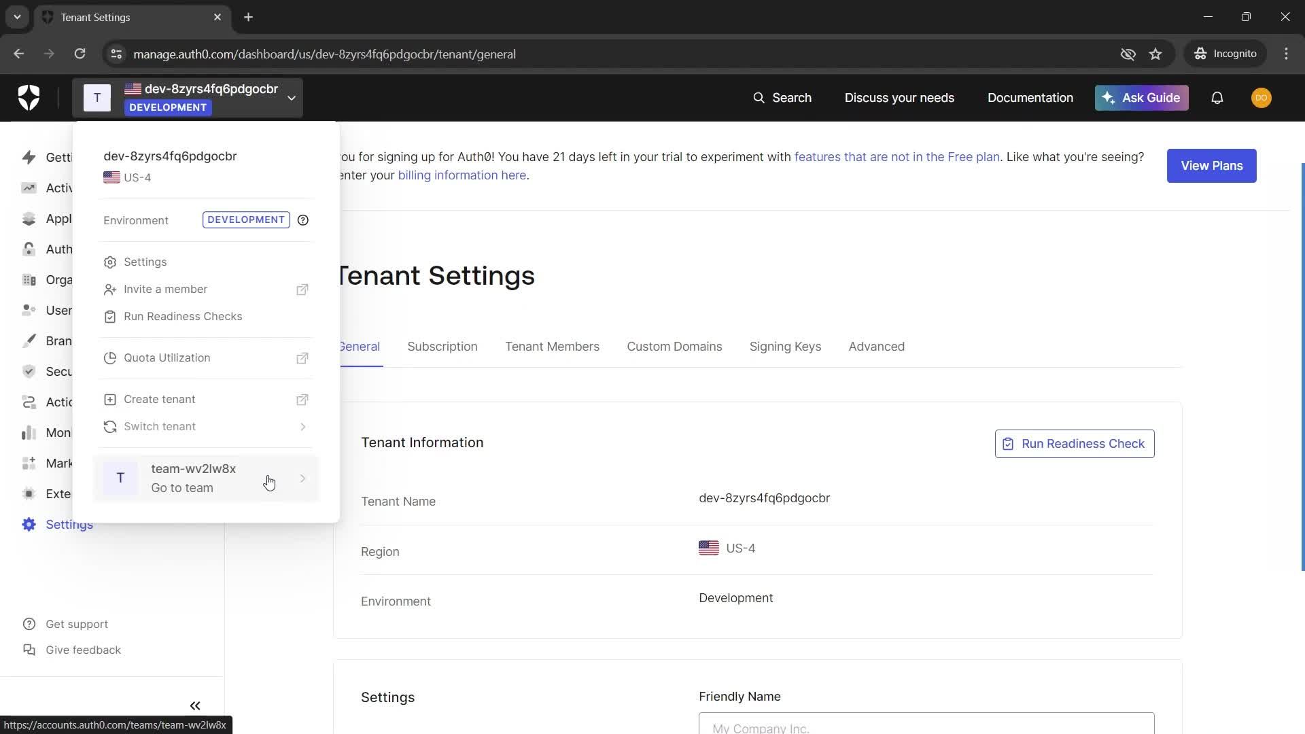
Task: Click Give feedback in sidebar
Action: [x=71, y=650]
